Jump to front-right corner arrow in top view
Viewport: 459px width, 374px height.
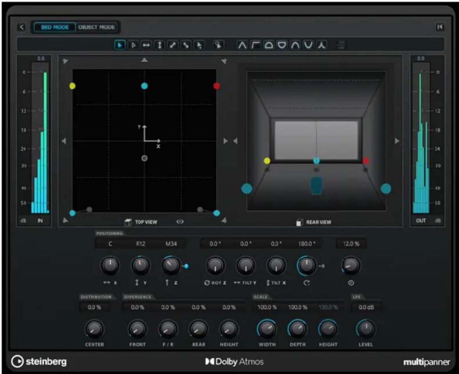tap(224, 61)
